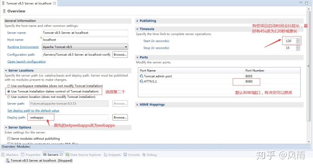313x168 pixels.
Task: Click the Console view icon
Action: point(125,155)
